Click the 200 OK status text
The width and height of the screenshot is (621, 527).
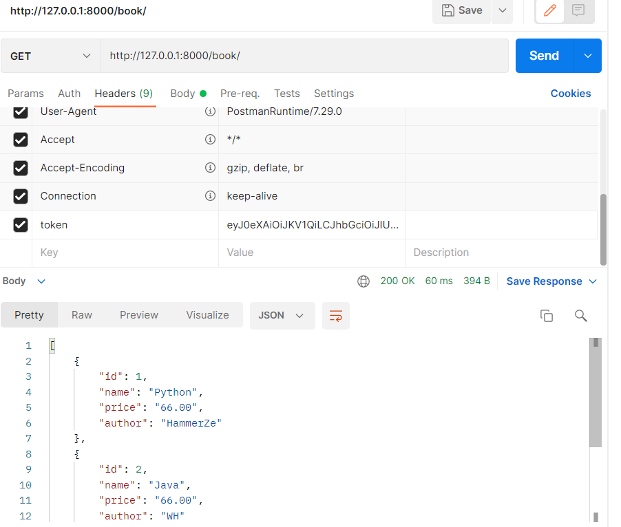pyautogui.click(x=398, y=281)
